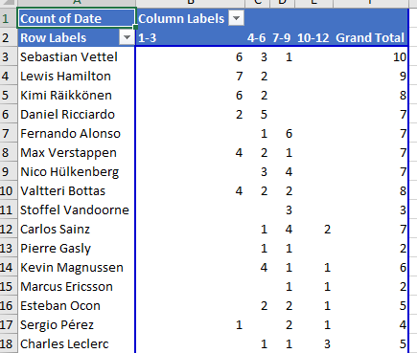
Task: Click the Grand Total column header cell
Action: [370, 37]
